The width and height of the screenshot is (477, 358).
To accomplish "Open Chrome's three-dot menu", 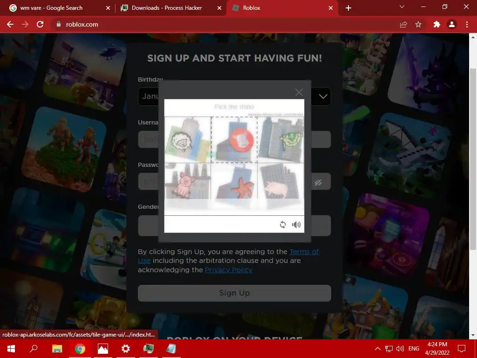I will coord(467,24).
